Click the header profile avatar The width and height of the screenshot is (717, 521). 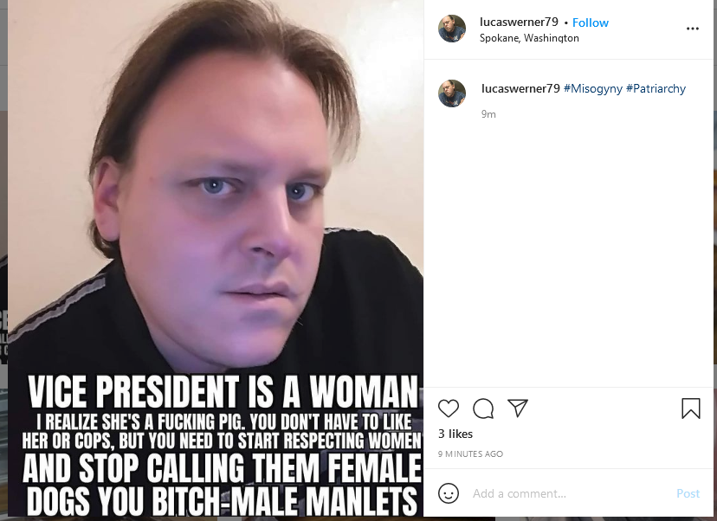pyautogui.click(x=452, y=29)
